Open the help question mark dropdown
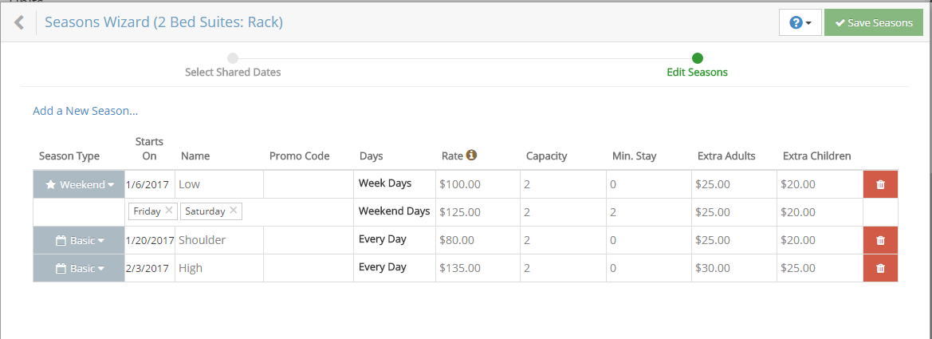 pyautogui.click(x=800, y=23)
